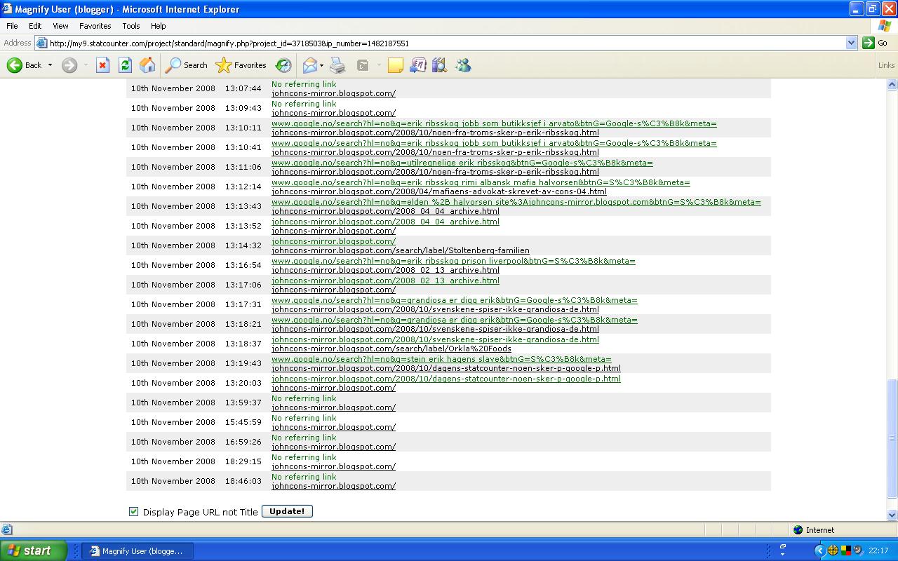Click the 15:45:59 timestamp
The height and width of the screenshot is (561, 898).
coord(243,422)
